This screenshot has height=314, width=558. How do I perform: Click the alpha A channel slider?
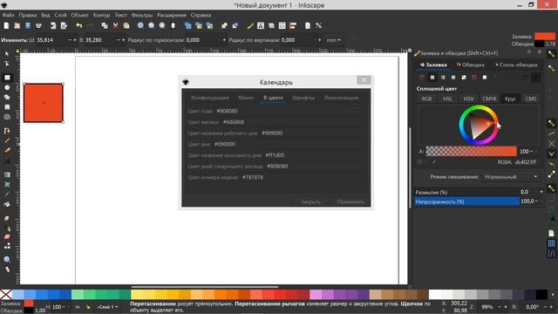coord(471,151)
